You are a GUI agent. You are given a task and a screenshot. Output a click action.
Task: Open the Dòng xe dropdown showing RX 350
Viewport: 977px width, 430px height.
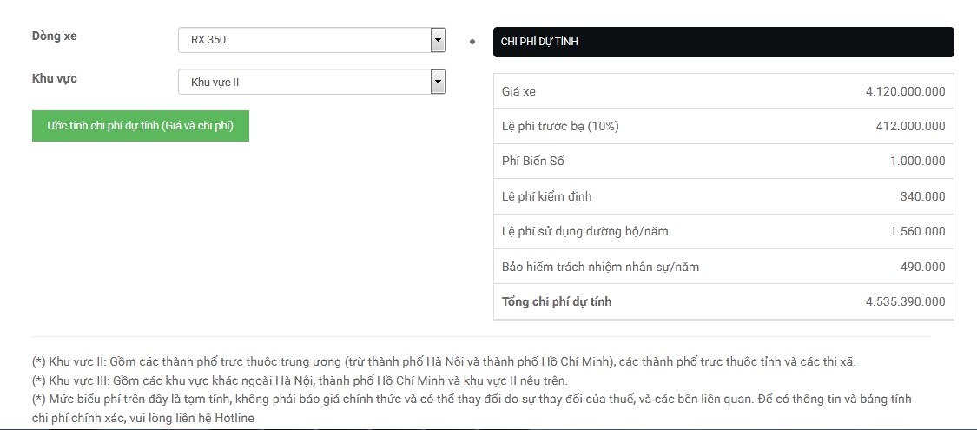[x=304, y=40]
